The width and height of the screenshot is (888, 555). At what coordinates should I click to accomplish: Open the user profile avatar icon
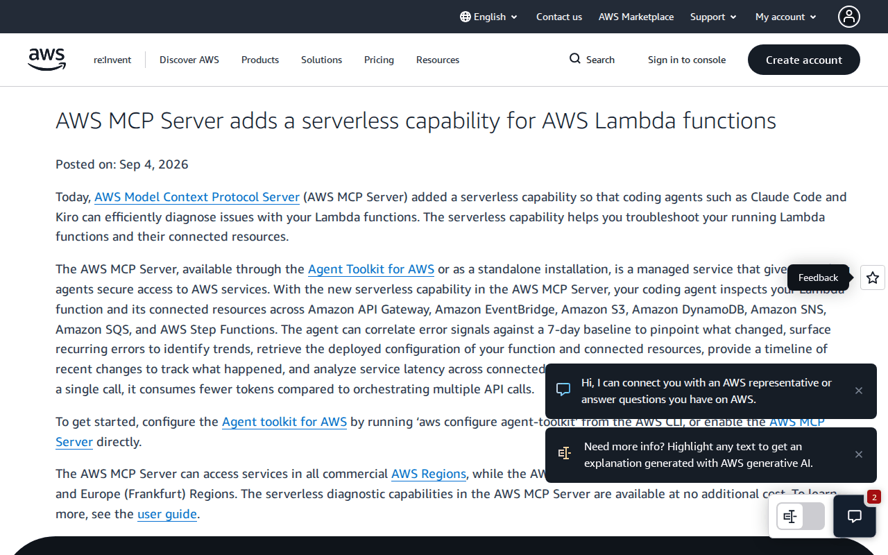(849, 17)
